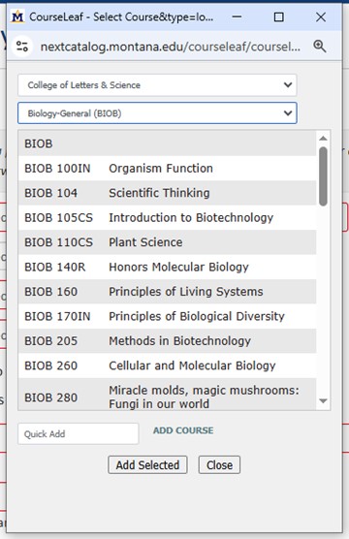Click the Close button
The height and width of the screenshot is (539, 349).
(219, 465)
